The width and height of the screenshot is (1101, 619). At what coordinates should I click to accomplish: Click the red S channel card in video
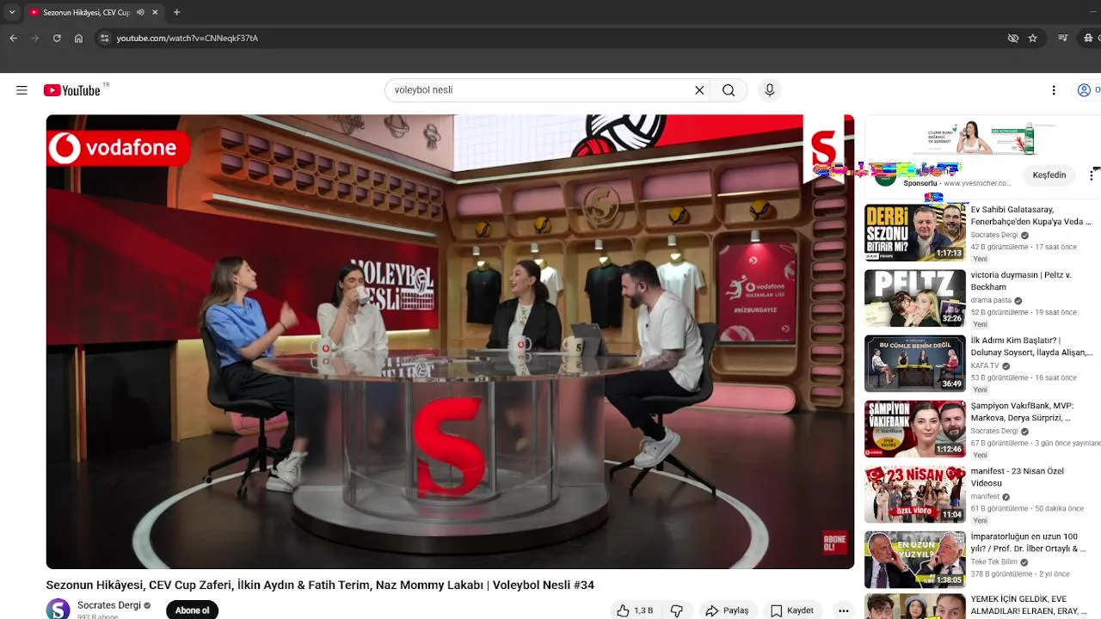(825, 149)
